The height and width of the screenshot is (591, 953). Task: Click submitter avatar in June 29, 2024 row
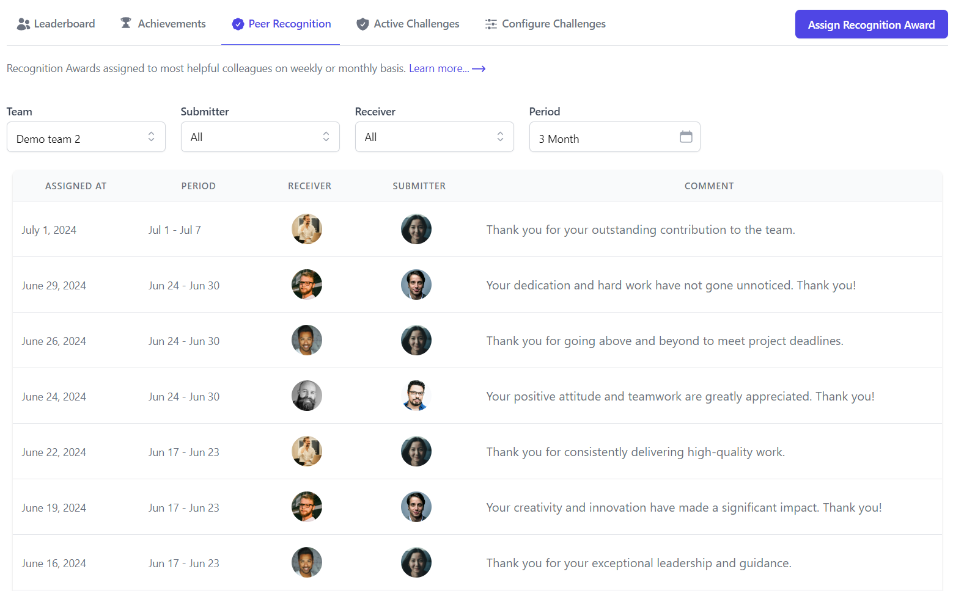click(416, 285)
